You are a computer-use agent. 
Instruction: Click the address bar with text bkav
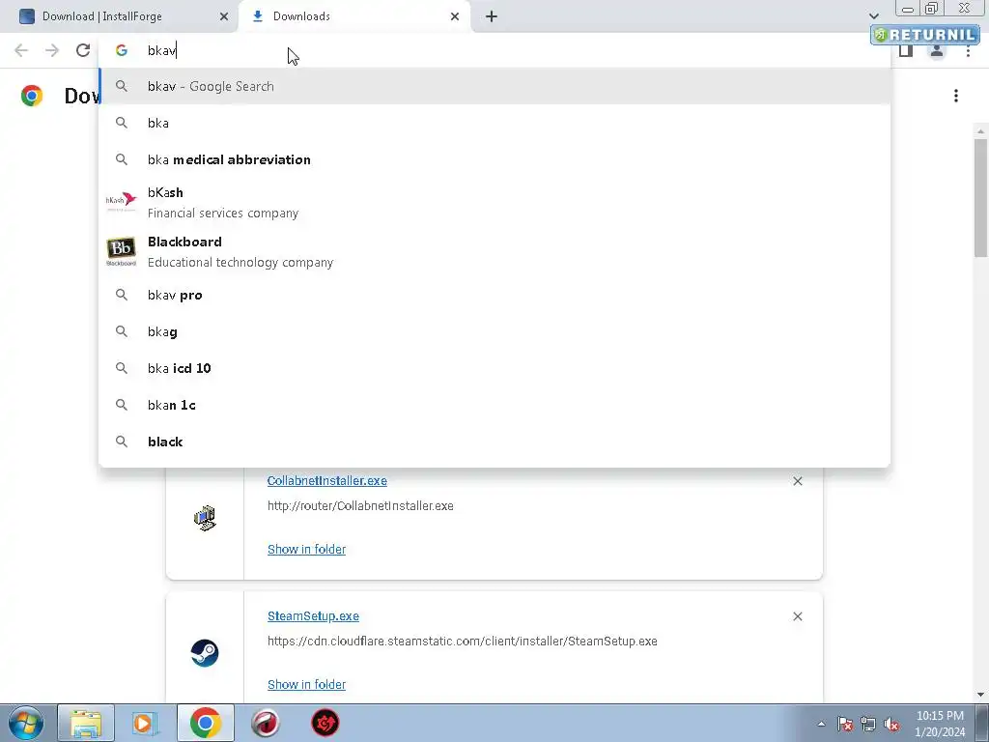click(494, 50)
